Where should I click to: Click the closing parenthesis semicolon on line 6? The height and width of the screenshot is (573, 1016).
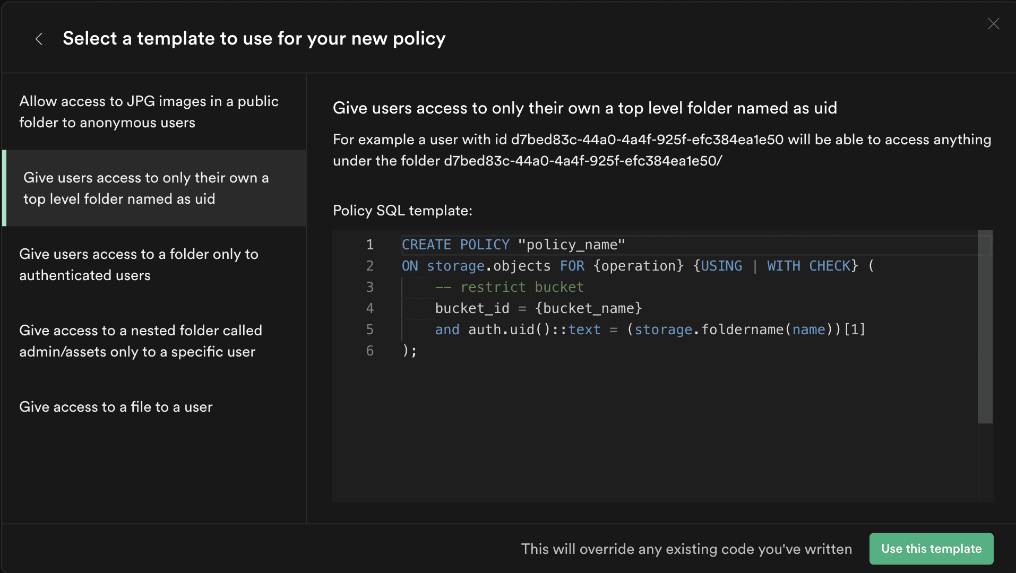[409, 351]
